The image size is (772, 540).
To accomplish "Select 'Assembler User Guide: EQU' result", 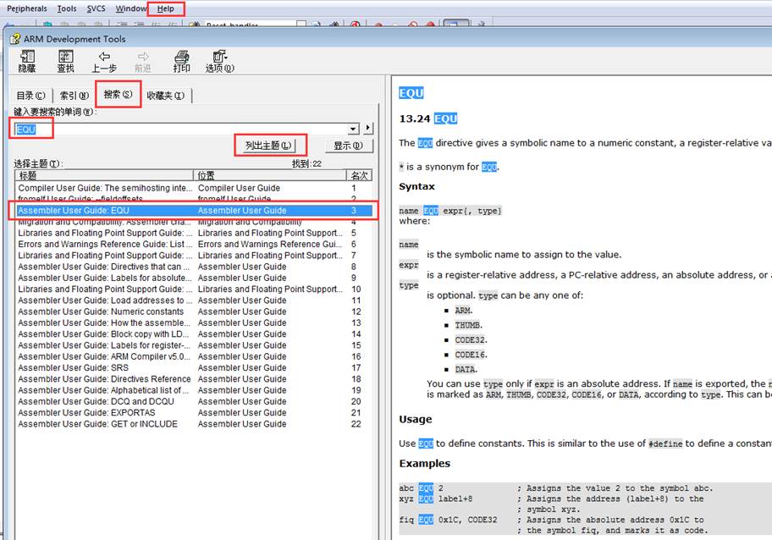I will [x=194, y=210].
